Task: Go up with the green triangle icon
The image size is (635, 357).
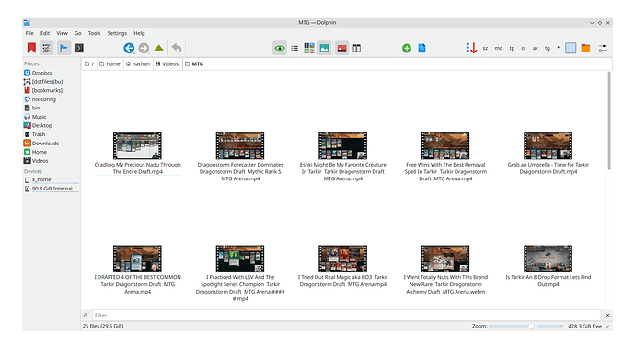Action: [x=158, y=48]
